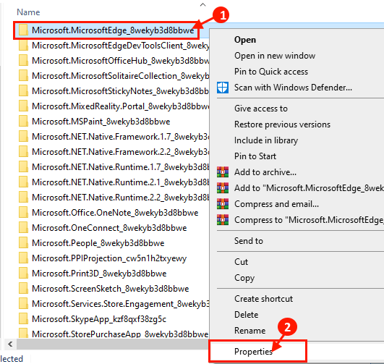
Task: Sort by the Name column header
Action: click(x=28, y=12)
